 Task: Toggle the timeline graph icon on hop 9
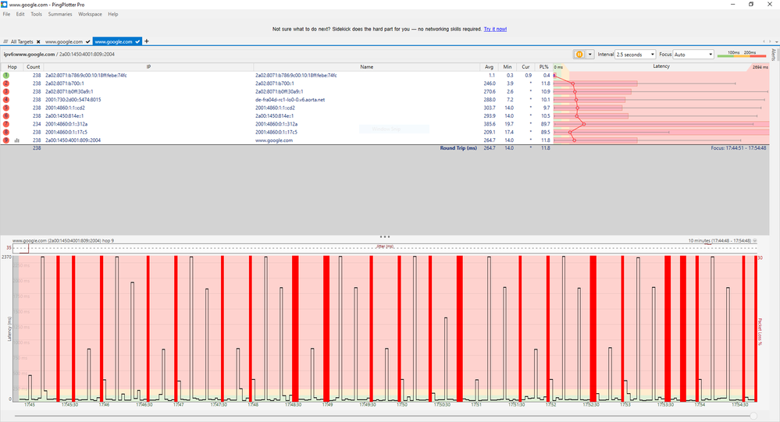point(17,140)
